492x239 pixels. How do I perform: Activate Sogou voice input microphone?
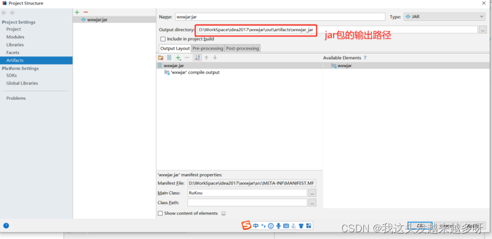pyautogui.click(x=278, y=225)
